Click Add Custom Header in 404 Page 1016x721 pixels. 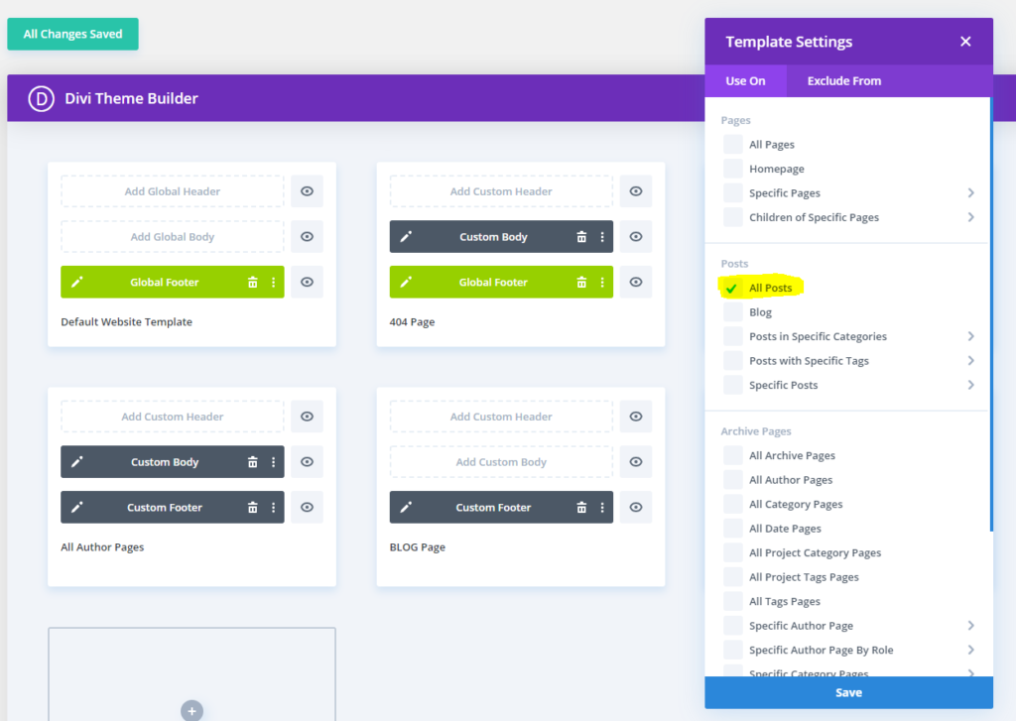point(501,191)
